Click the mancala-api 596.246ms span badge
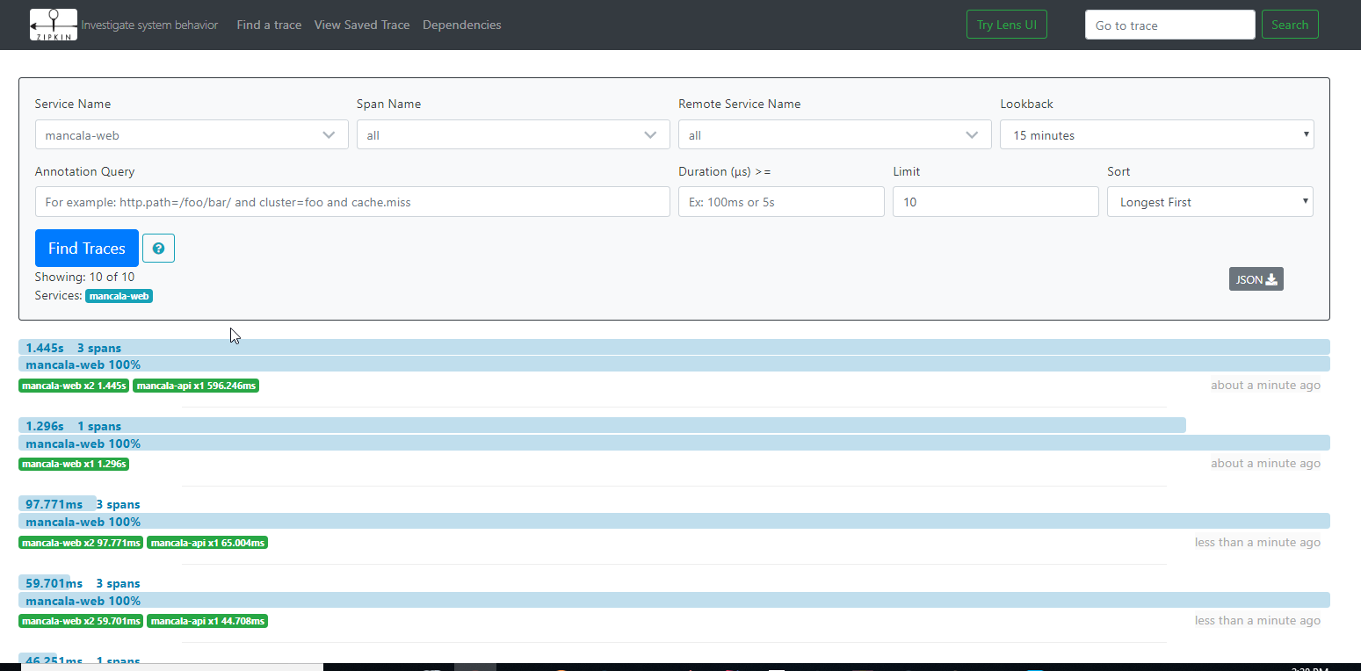 (x=196, y=385)
